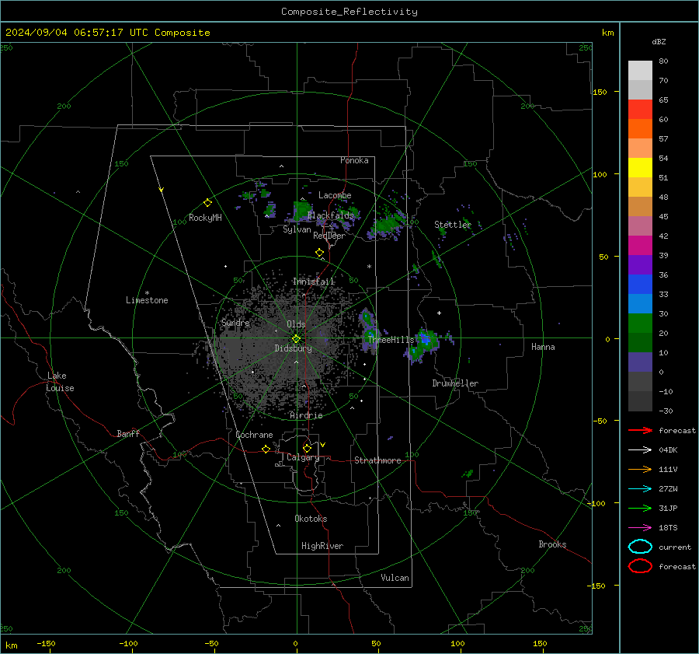Image resolution: width=699 pixels, height=654 pixels.
Task: Click the Drumheller label
Action: pos(455,383)
